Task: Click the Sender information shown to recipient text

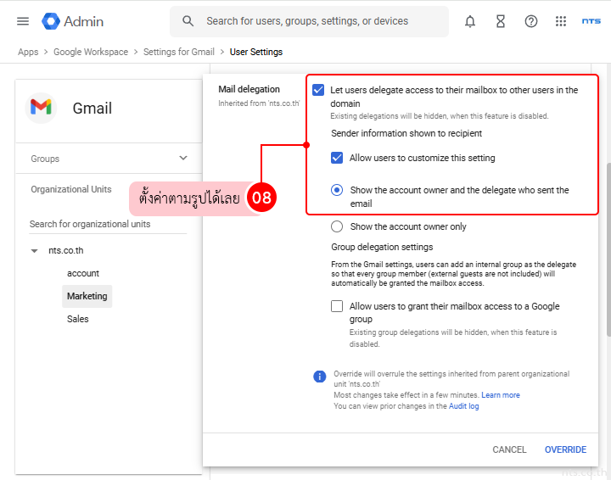Action: [406, 133]
